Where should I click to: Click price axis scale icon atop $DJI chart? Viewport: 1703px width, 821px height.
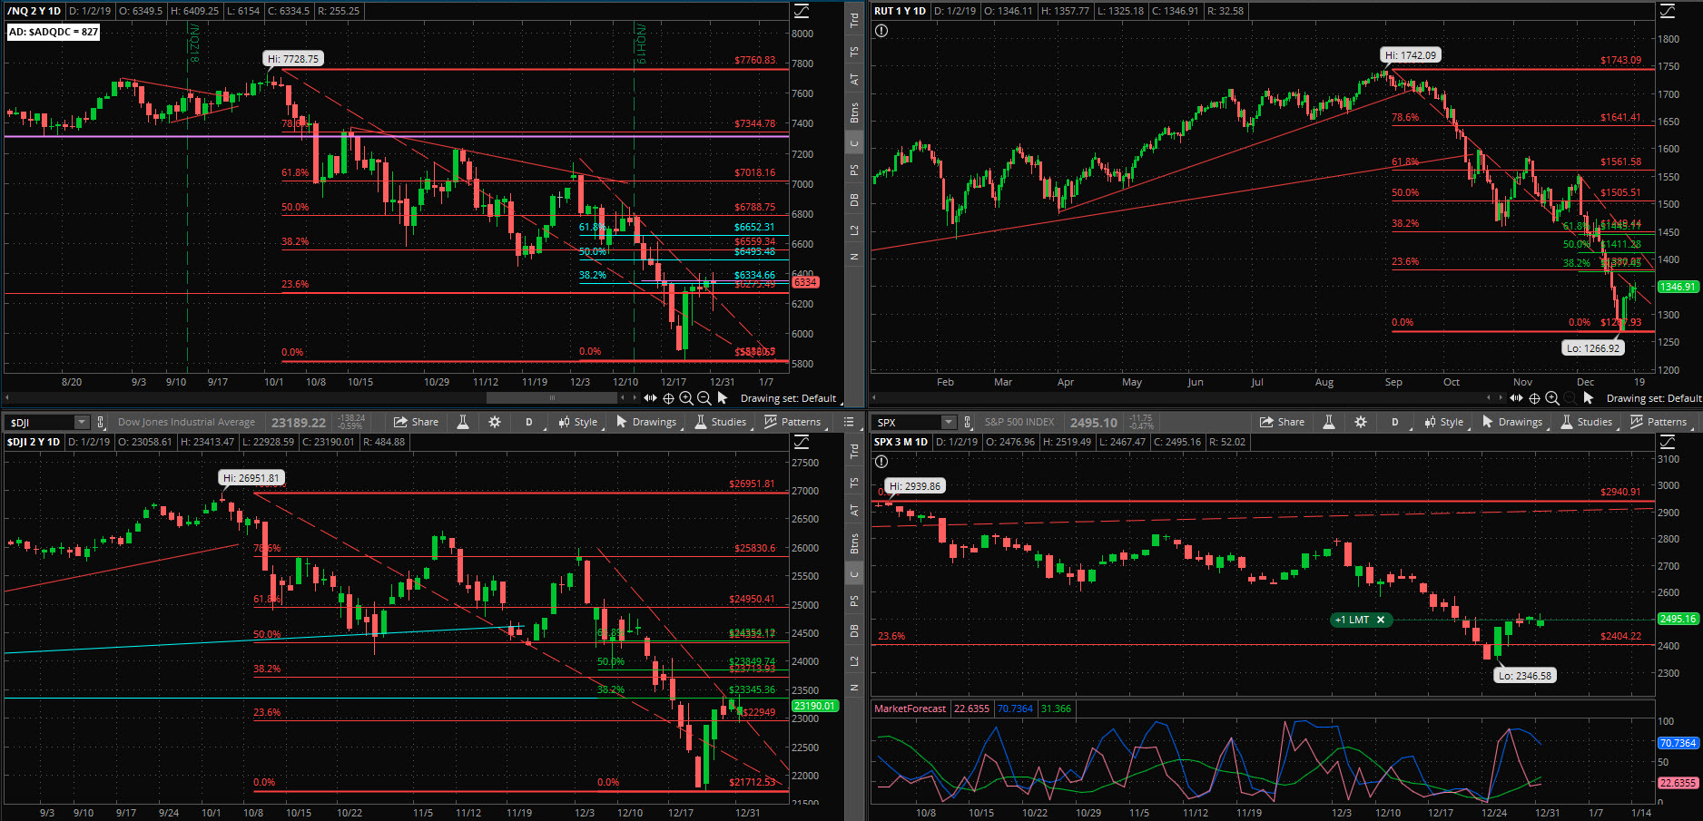click(x=802, y=442)
